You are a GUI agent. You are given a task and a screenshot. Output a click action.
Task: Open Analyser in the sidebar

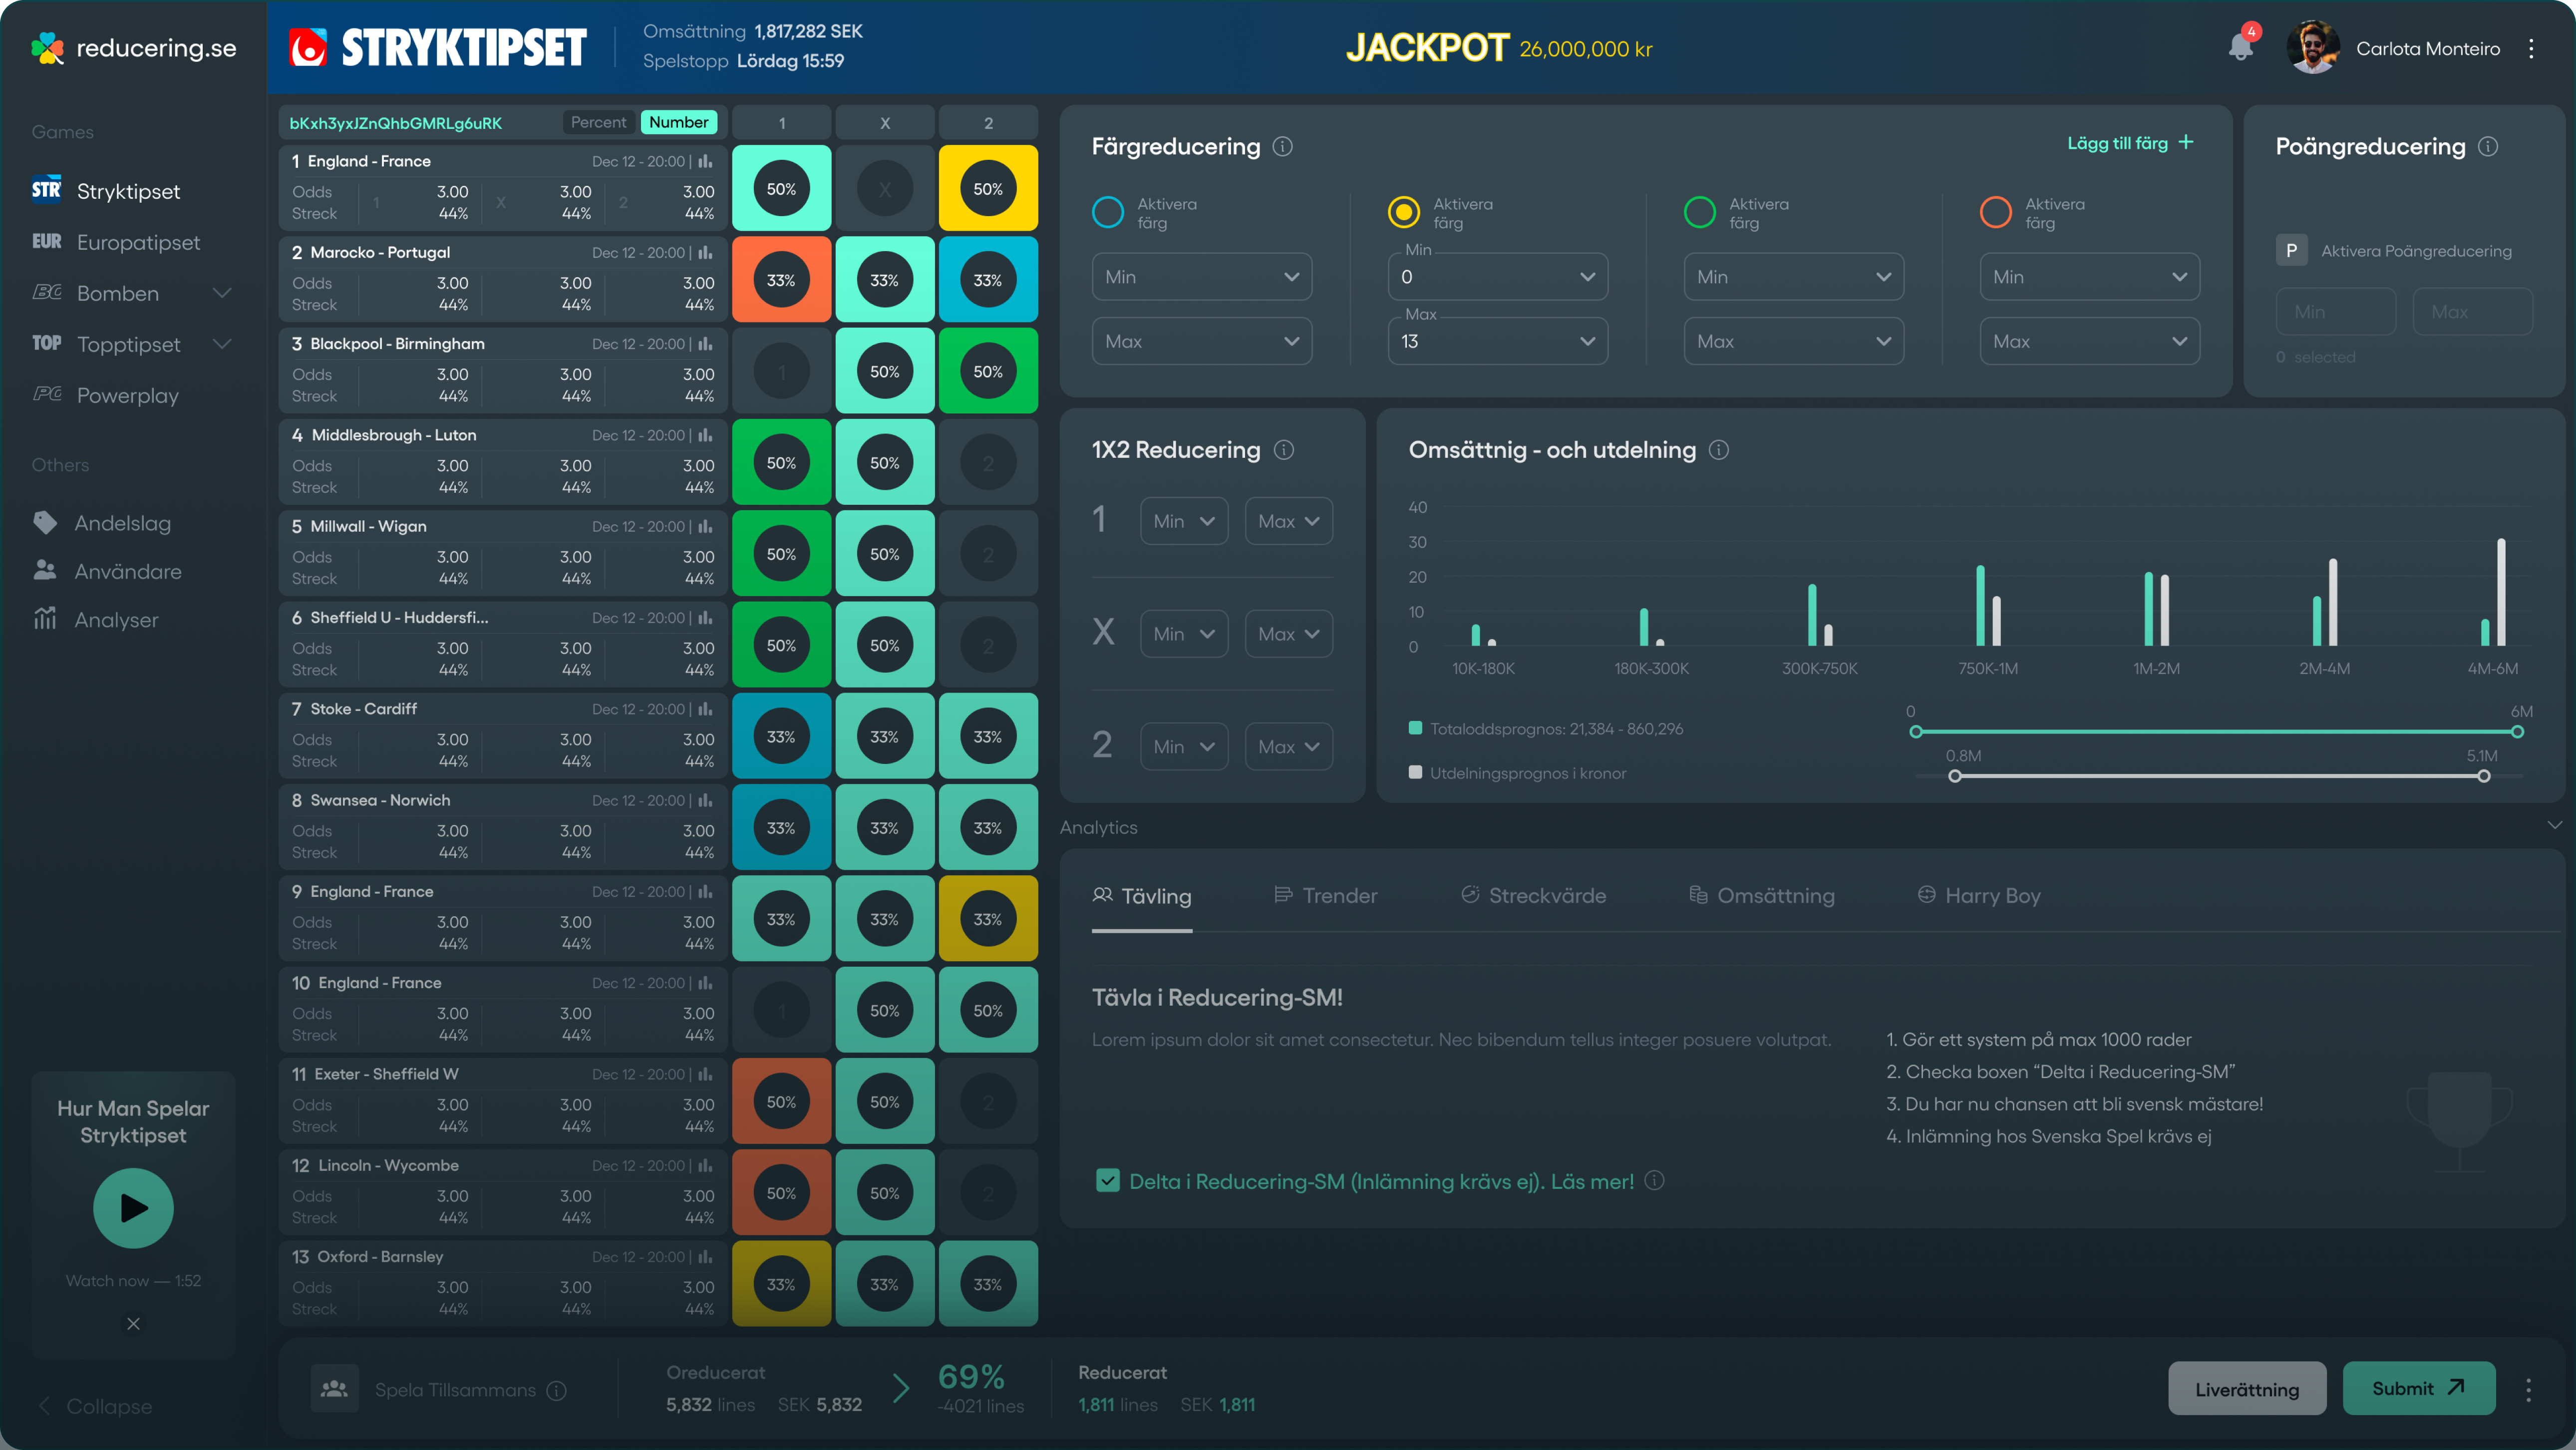pos(116,620)
